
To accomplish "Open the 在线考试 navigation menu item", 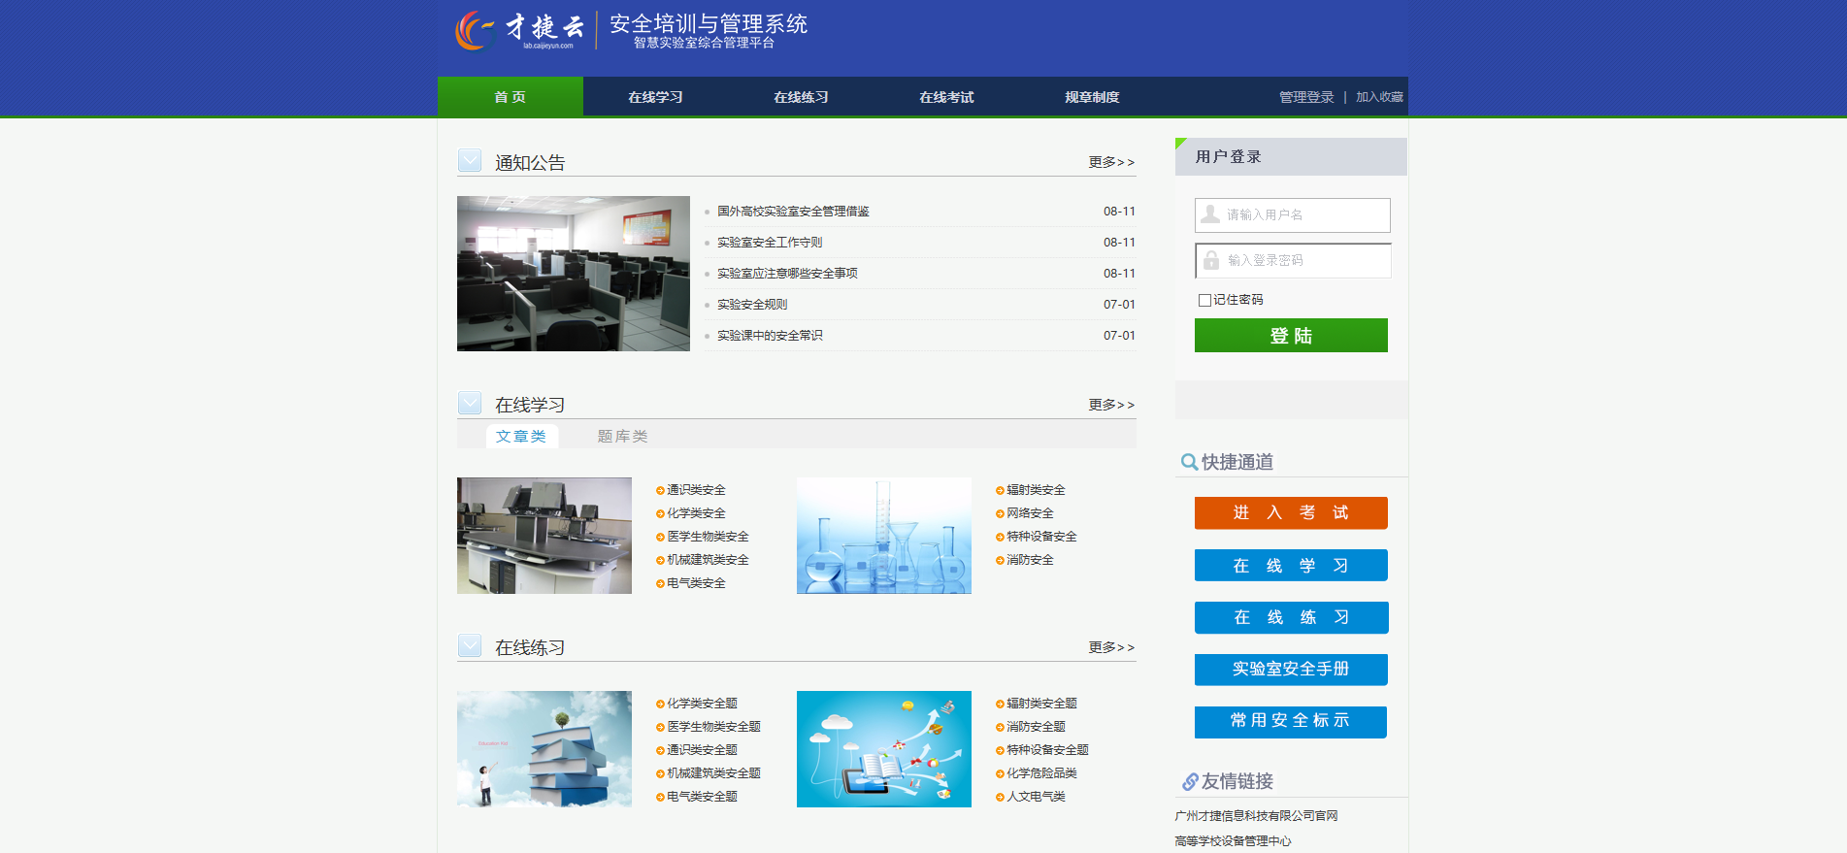I will click(x=946, y=97).
